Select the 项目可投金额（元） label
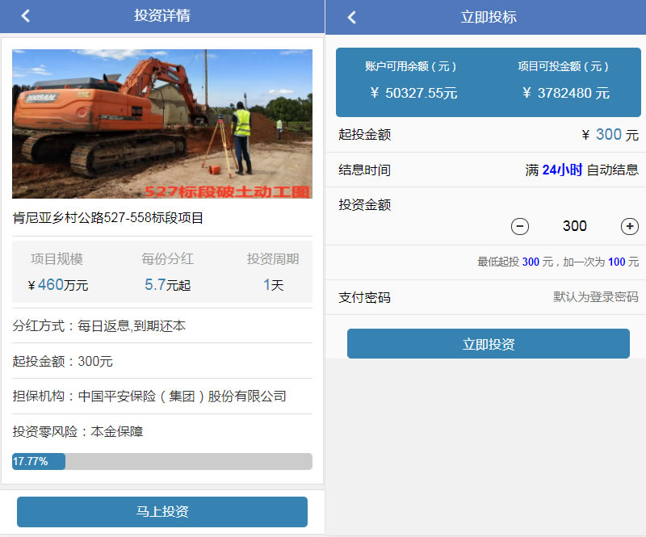This screenshot has height=537, width=646. click(563, 66)
